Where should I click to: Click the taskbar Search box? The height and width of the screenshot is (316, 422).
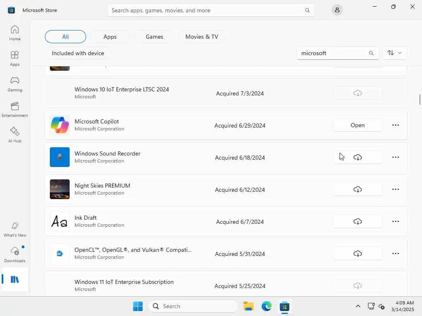coord(193,306)
